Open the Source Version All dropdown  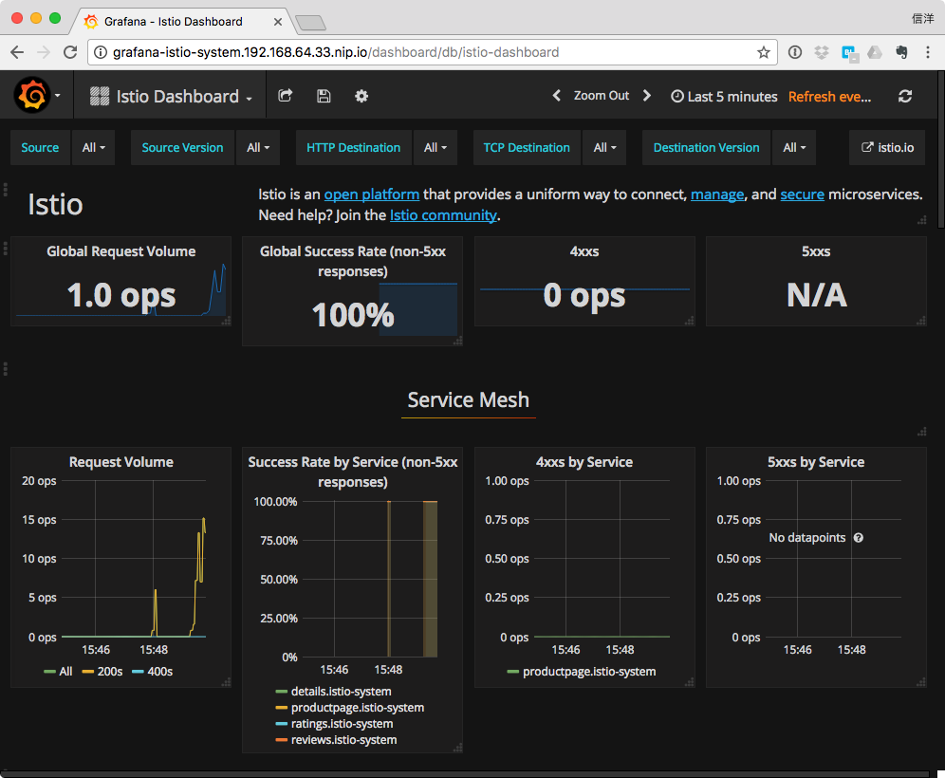258,148
